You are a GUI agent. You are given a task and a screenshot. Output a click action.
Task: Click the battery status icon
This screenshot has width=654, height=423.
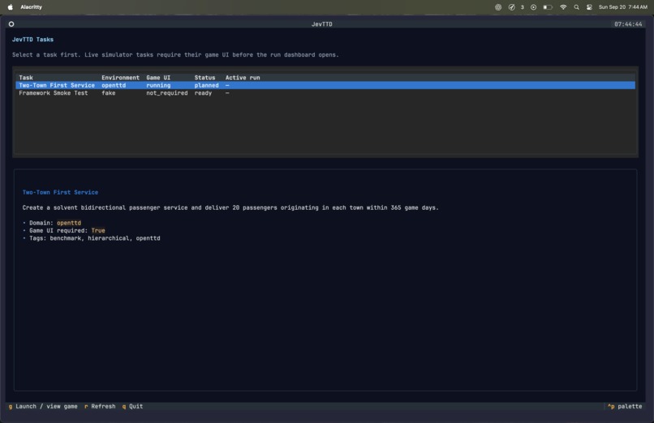click(548, 7)
